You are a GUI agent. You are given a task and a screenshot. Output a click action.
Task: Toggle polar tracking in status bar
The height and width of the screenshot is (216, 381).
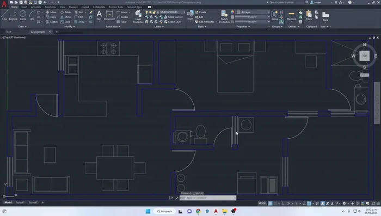[x=288, y=203]
